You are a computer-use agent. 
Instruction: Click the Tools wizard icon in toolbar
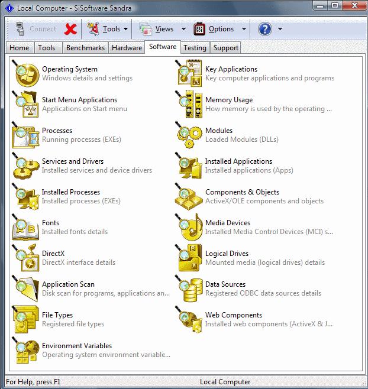[93, 29]
